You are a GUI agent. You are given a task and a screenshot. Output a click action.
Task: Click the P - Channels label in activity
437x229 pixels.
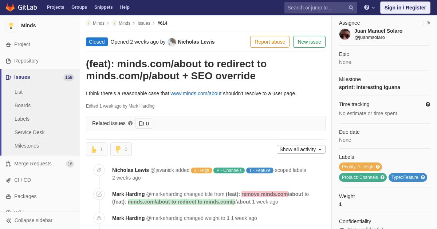coord(229,170)
